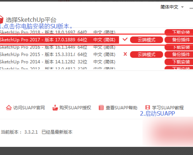The height and width of the screenshot is (155, 193).
Task: Click the SketchUp logo icon beside 选择SketchUp平台
Action: click(x=1, y=20)
